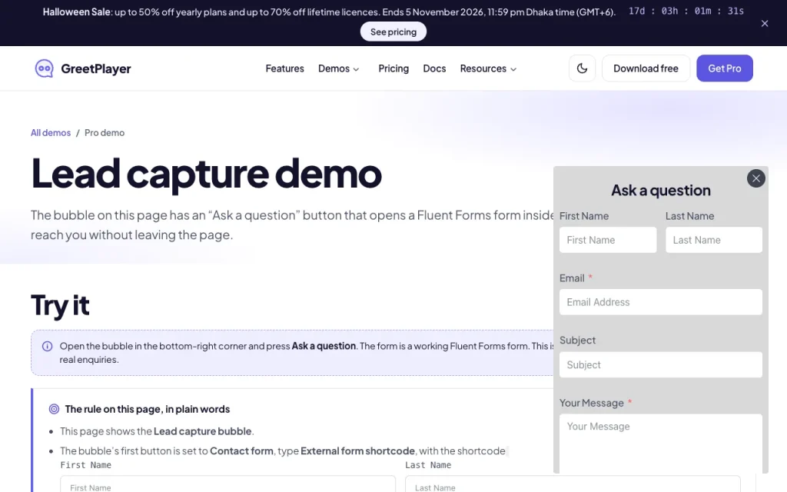This screenshot has height=492, width=787.
Task: Click the page-embedded First Name field at the bottom
Action: coord(227,484)
